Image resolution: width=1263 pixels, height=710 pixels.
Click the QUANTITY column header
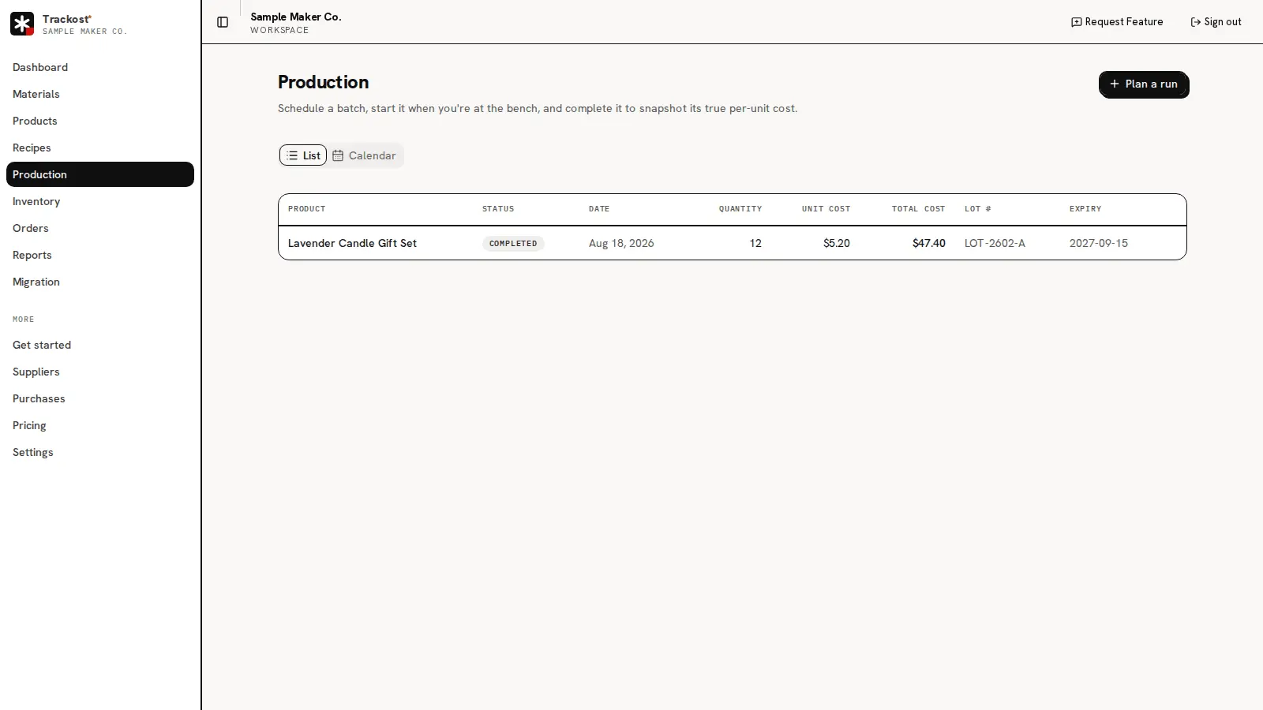pyautogui.click(x=740, y=209)
